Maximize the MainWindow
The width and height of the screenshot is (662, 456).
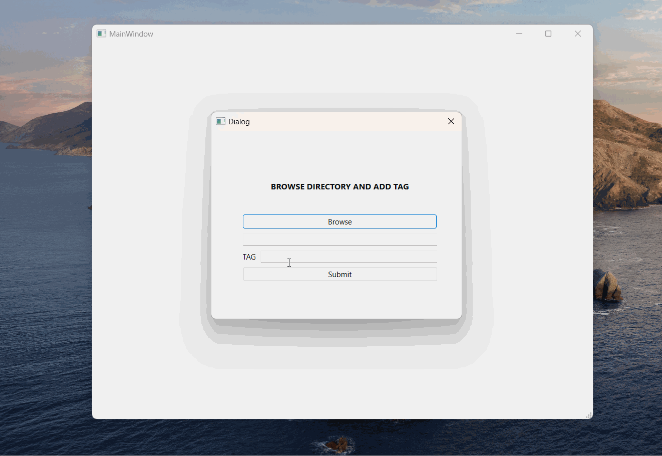(x=548, y=34)
